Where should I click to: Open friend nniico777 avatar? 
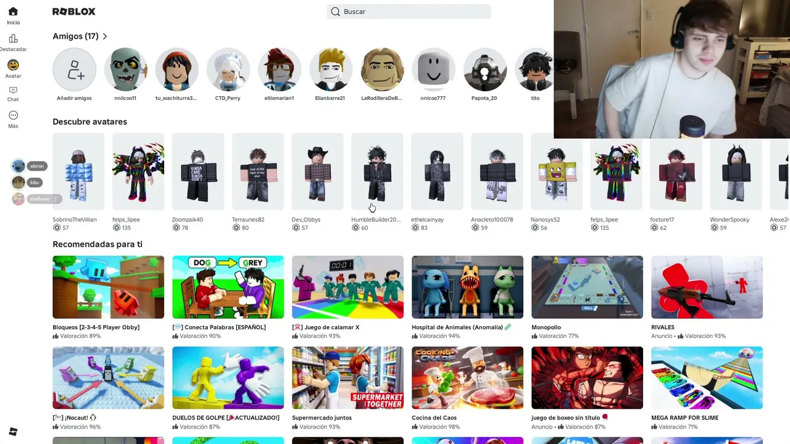click(x=433, y=70)
